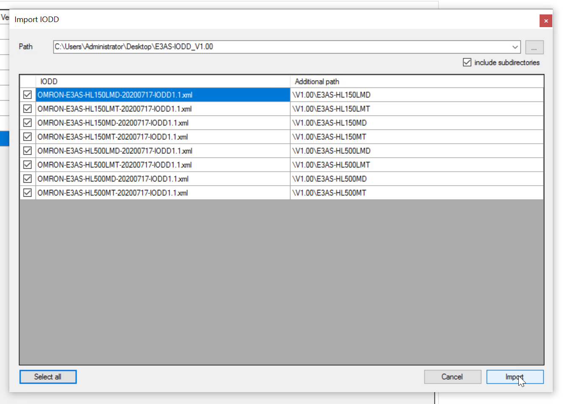This screenshot has height=404, width=568.
Task: Click the Cancel button
Action: click(x=452, y=377)
